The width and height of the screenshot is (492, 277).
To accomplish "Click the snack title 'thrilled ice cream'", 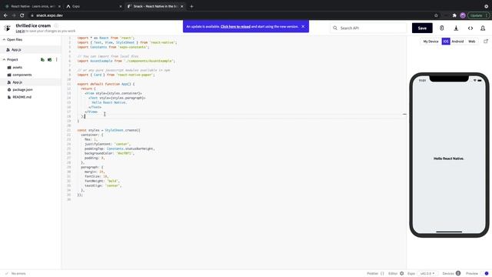I will click(x=33, y=25).
